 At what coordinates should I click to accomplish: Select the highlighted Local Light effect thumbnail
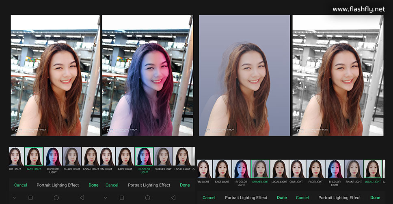tap(372, 169)
